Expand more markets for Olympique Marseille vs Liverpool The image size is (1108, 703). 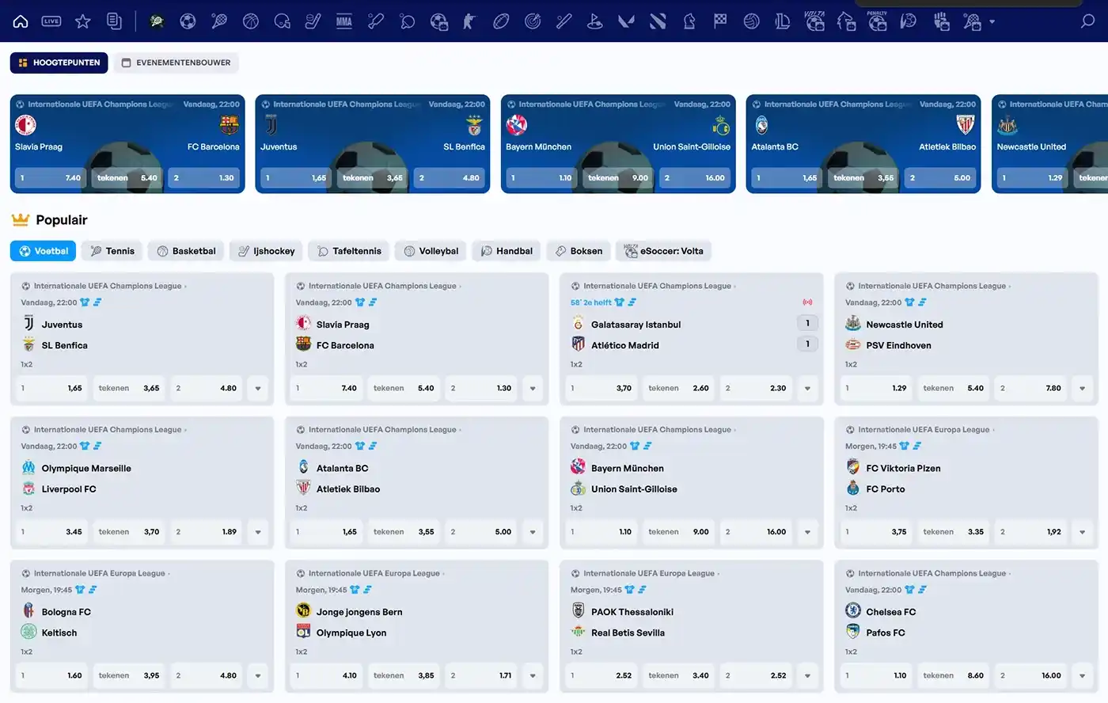[258, 532]
